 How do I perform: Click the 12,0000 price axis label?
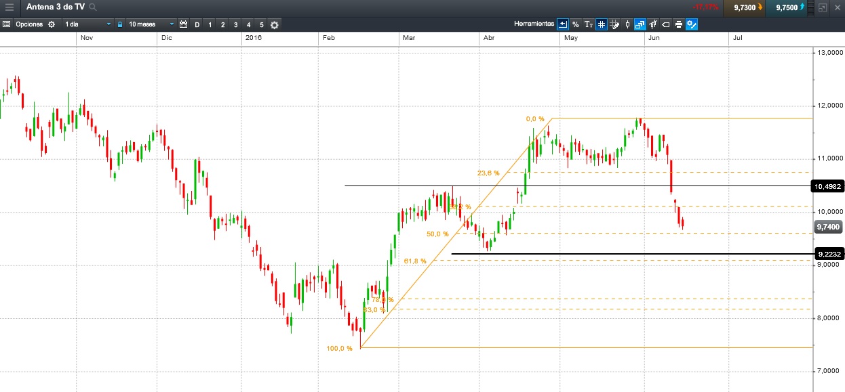[830, 106]
